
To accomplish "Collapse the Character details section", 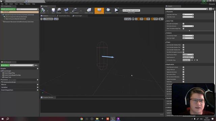I will coord(166,12).
